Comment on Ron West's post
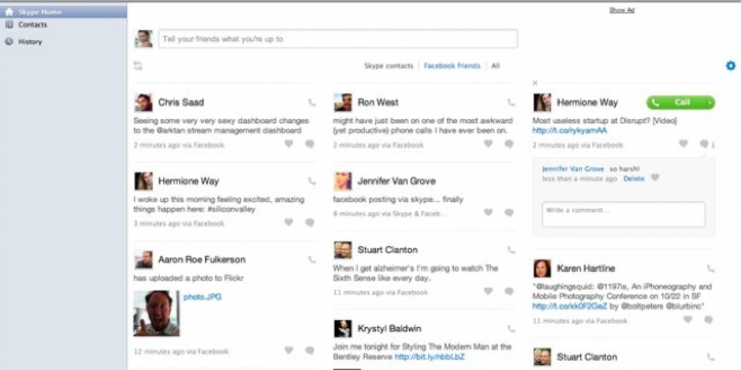 509,144
